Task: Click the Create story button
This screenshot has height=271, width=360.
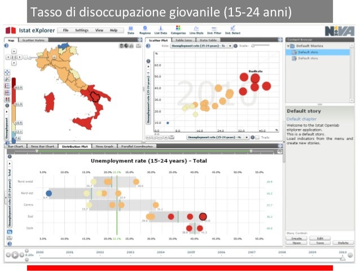Action: coord(297,238)
